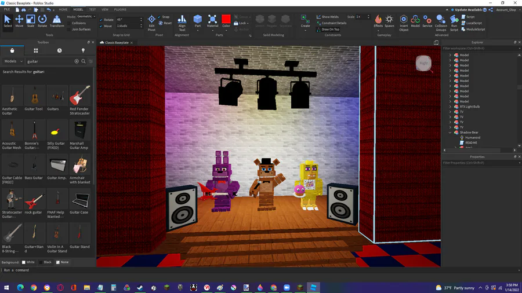Screen dimensions: 522x293
Task: Open Insert Object dialog
Action: point(404,23)
